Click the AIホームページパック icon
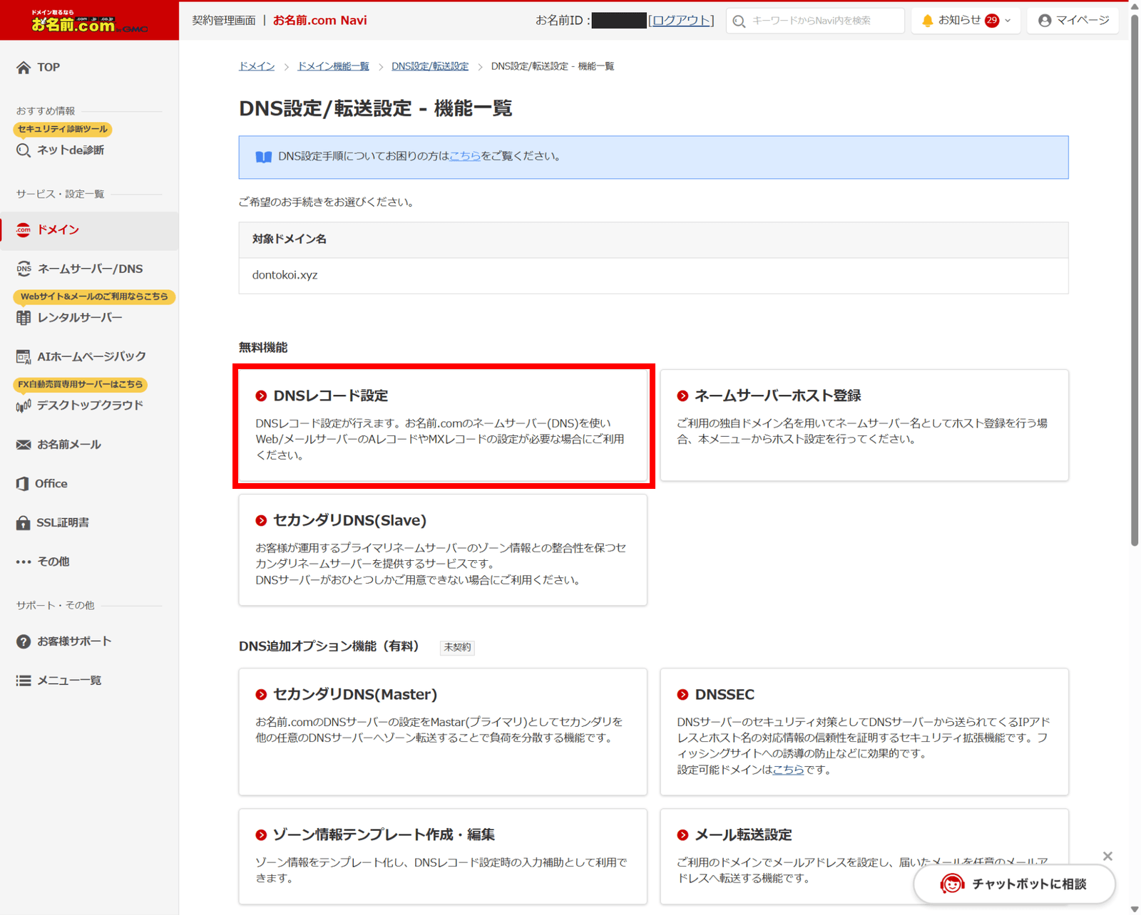1141x915 pixels. pyautogui.click(x=24, y=356)
